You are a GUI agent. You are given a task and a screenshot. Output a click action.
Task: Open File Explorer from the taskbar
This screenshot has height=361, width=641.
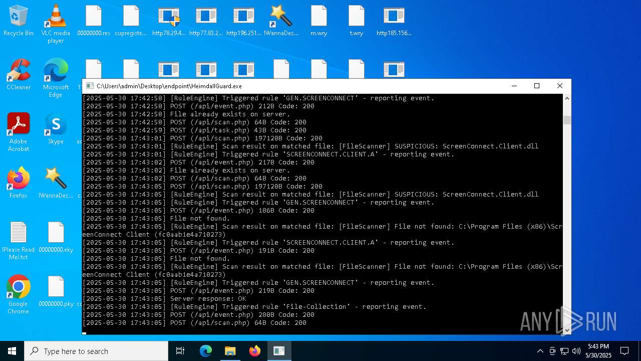[230, 351]
